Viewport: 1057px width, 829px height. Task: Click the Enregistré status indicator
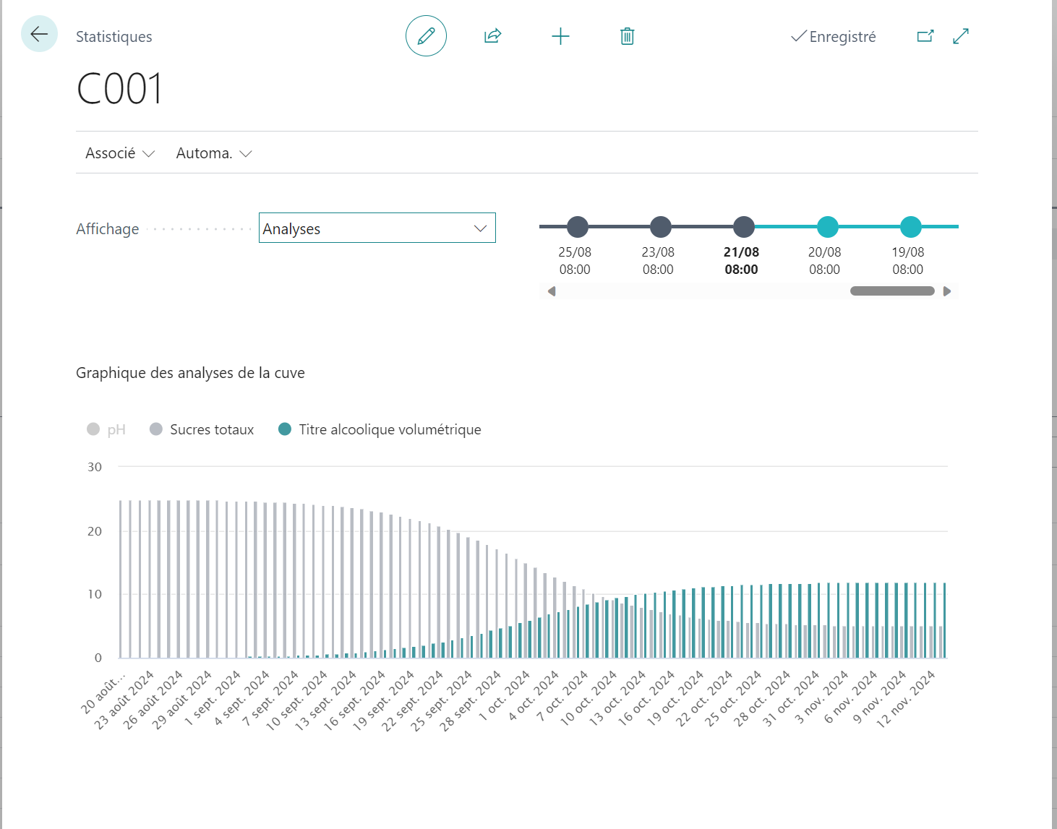[834, 36]
